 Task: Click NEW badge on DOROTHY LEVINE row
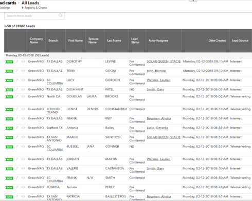(x=9, y=62)
